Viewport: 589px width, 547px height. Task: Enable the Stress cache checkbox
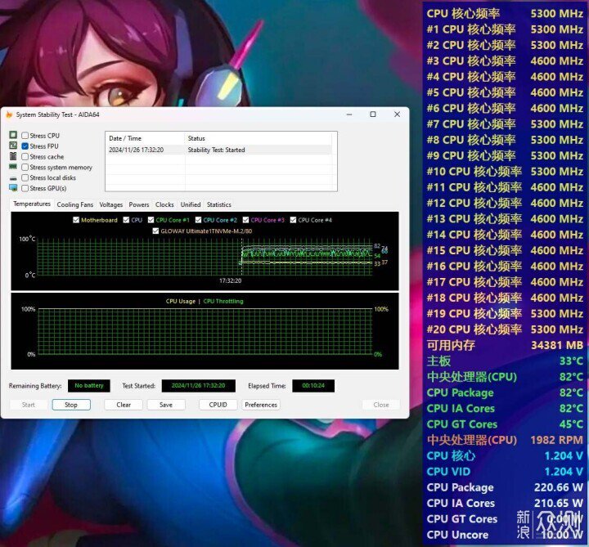25,156
